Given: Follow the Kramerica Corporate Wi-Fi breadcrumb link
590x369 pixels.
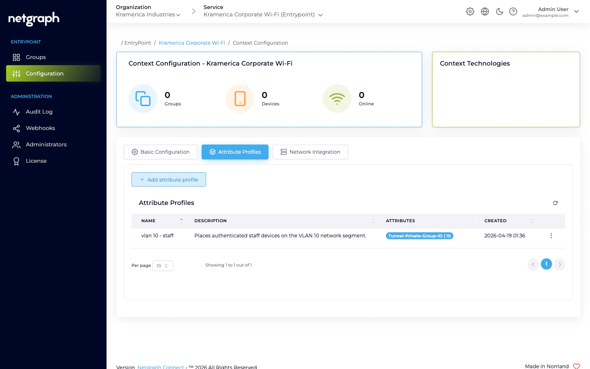Looking at the screenshot, I should click(192, 43).
